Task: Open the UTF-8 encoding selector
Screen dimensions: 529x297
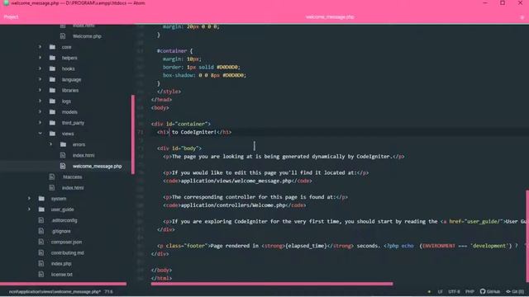Action: pos(454,291)
